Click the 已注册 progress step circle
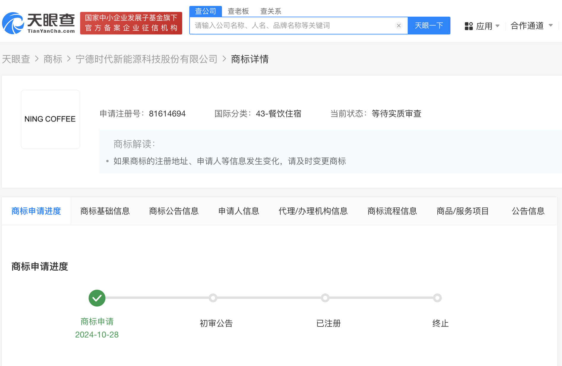 point(325,298)
